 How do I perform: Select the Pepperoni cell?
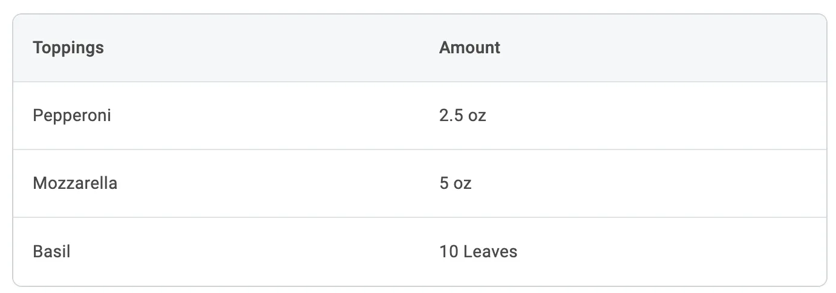(72, 116)
